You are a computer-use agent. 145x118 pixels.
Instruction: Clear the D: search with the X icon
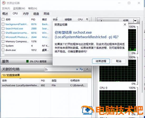(x=77, y=69)
